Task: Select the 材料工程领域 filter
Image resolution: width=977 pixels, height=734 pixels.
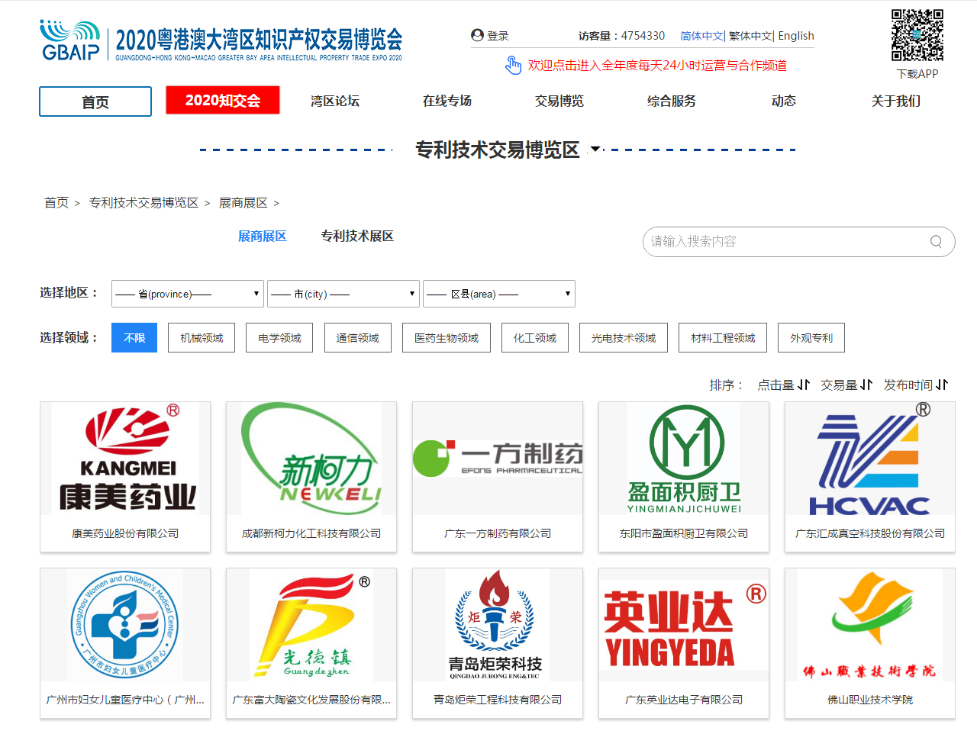Action: (x=723, y=338)
